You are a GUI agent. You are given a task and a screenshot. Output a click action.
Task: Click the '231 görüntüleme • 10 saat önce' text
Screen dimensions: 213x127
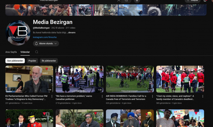pyautogui.click(x=19, y=103)
